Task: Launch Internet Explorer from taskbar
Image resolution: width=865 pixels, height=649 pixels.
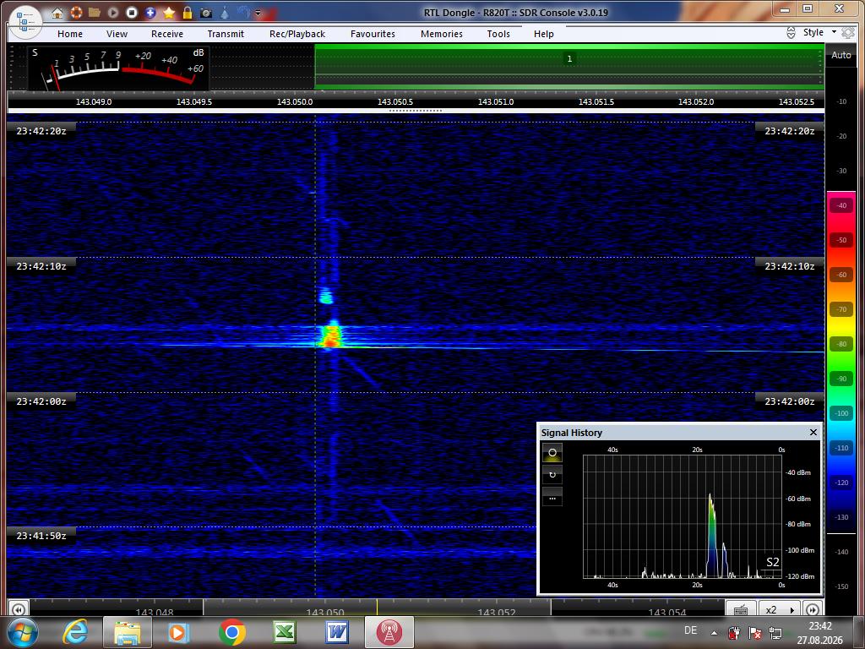Action: click(76, 632)
